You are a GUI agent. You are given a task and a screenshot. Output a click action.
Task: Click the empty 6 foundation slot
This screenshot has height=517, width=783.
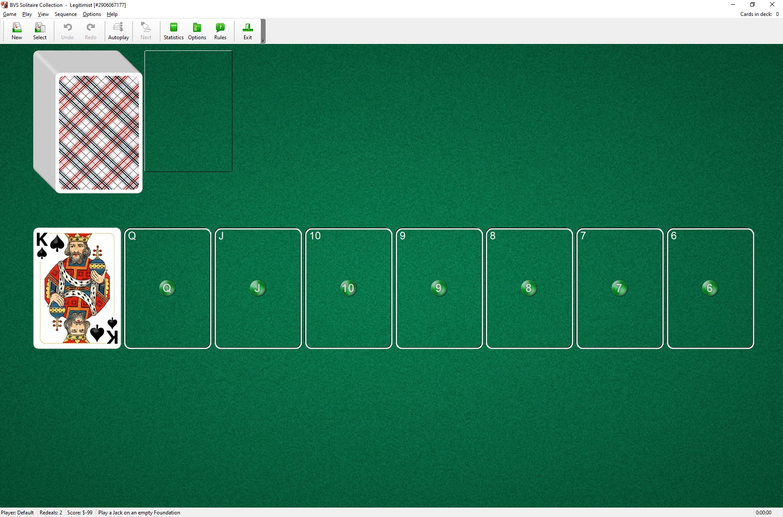(x=710, y=288)
